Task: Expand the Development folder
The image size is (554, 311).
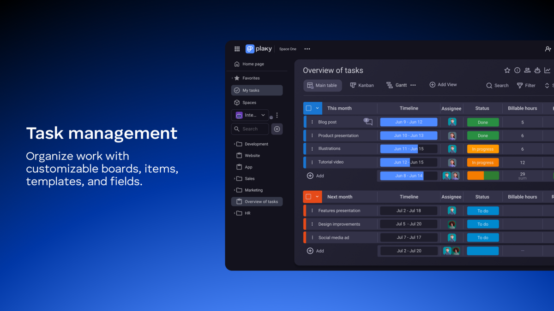Action: pos(235,144)
